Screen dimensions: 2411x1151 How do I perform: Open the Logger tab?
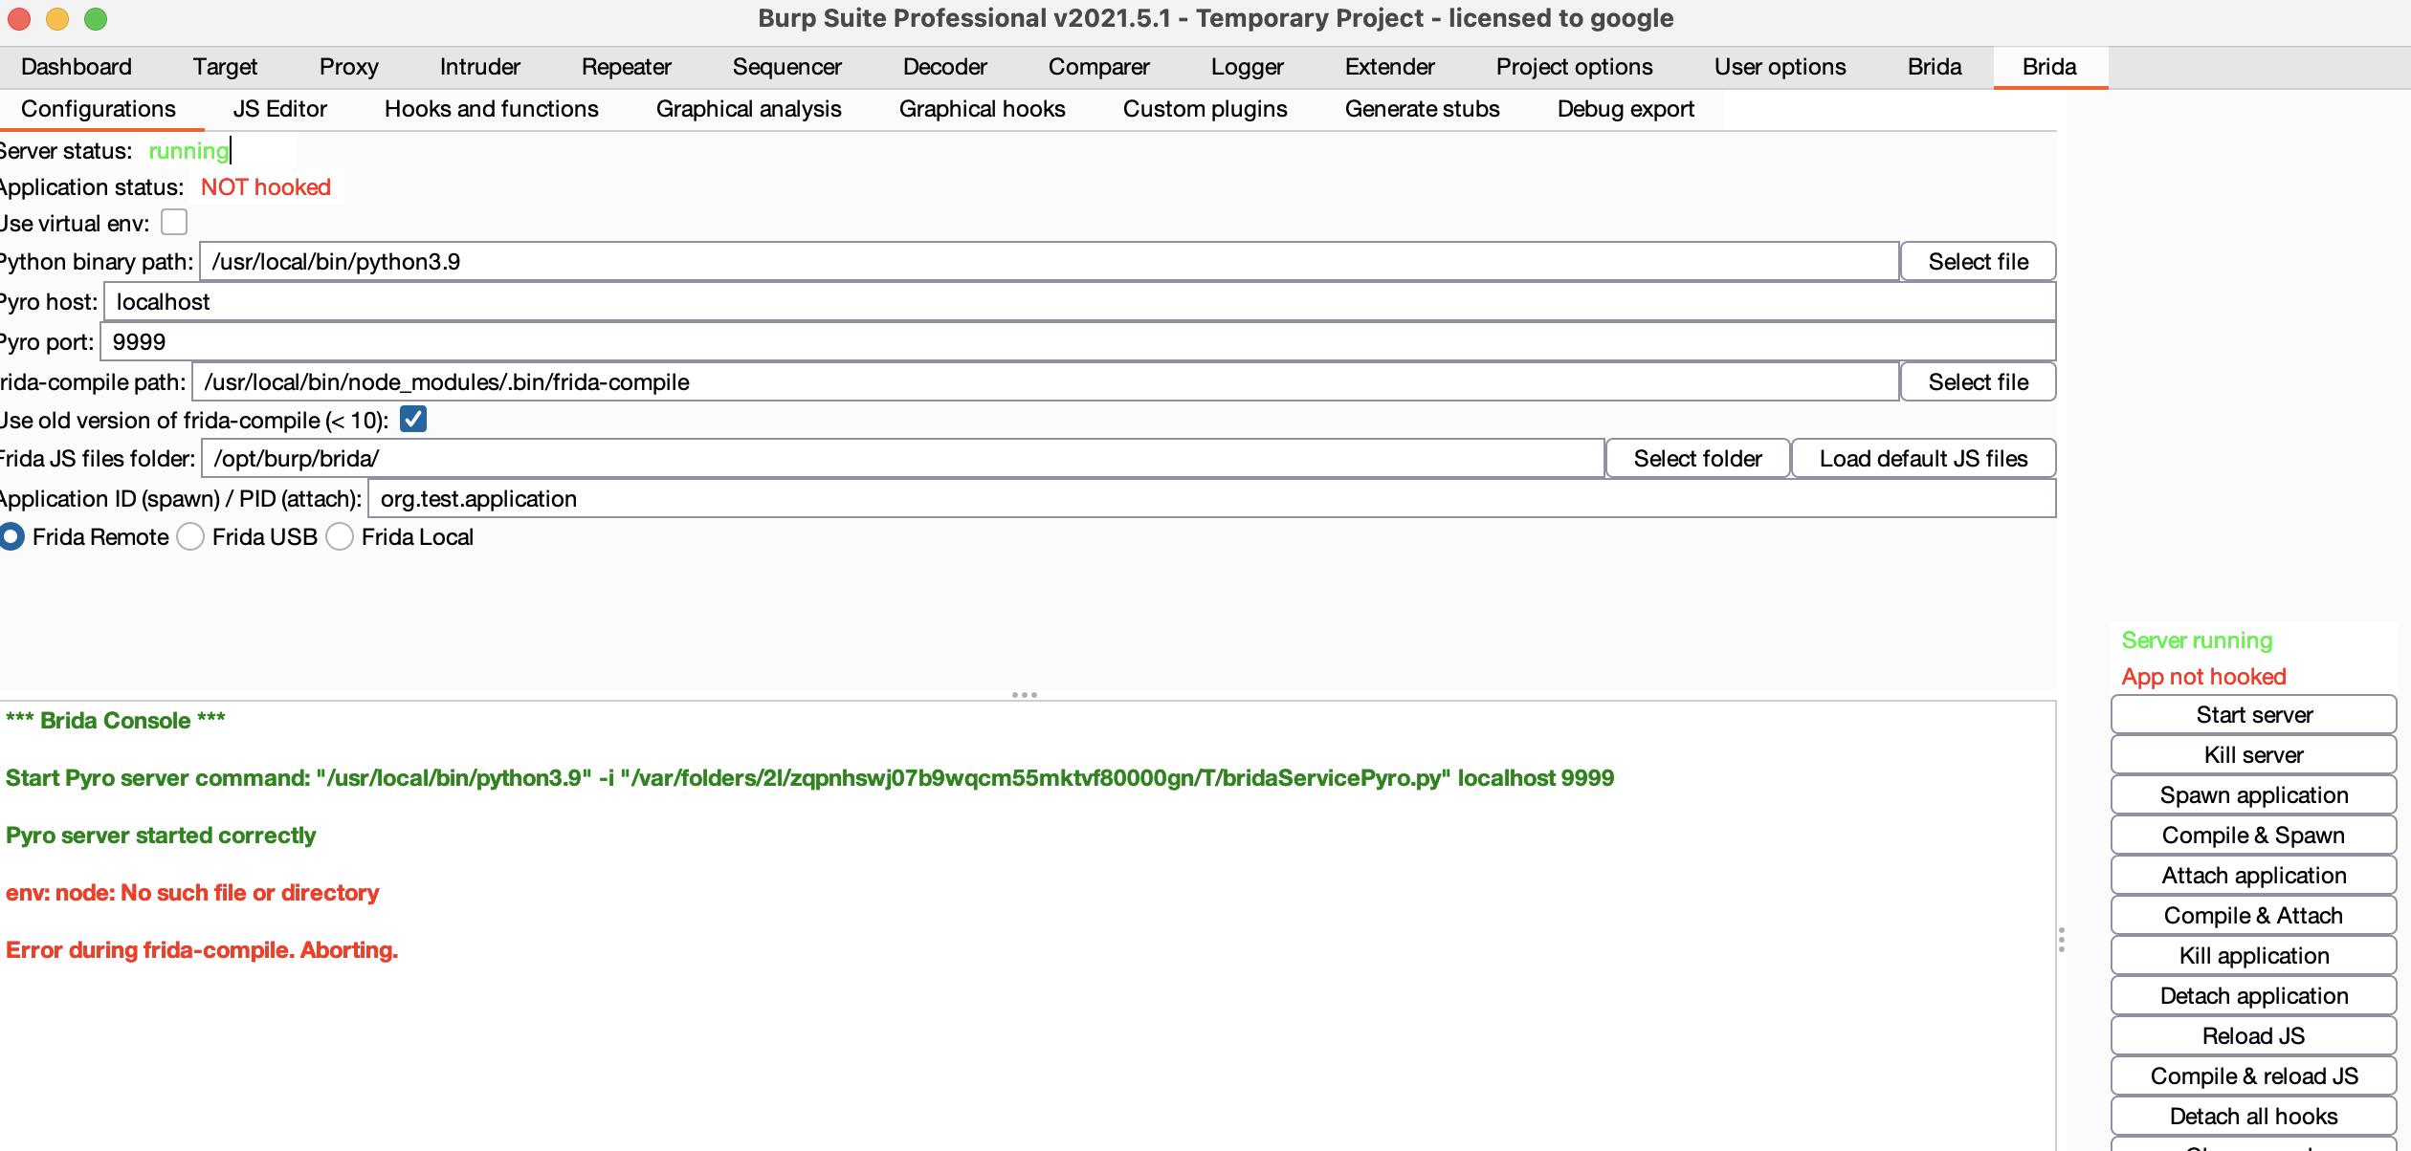pos(1247,67)
